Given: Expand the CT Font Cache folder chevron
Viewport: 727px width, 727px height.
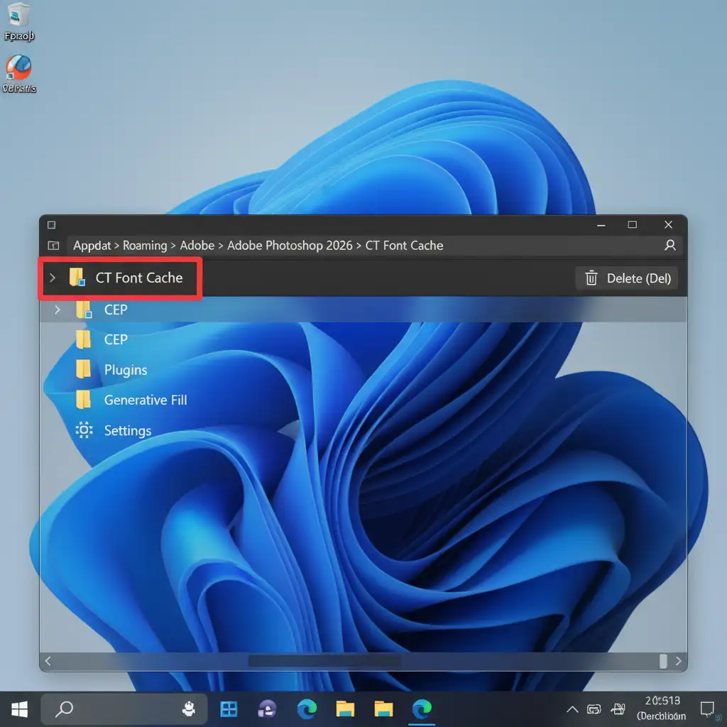Looking at the screenshot, I should (x=52, y=278).
